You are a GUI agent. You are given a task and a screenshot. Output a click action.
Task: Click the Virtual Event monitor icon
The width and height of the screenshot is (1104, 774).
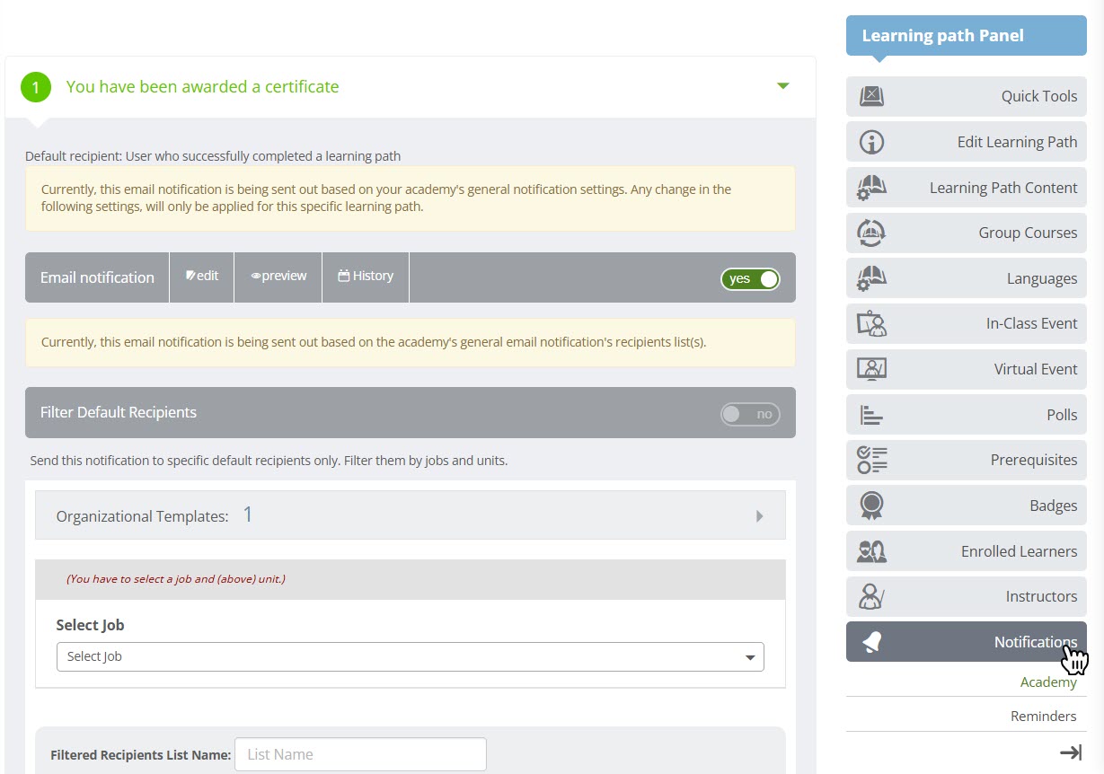click(x=871, y=369)
